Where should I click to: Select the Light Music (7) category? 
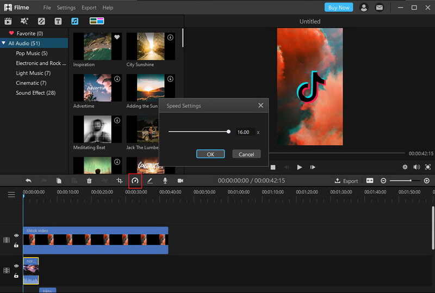tap(33, 73)
